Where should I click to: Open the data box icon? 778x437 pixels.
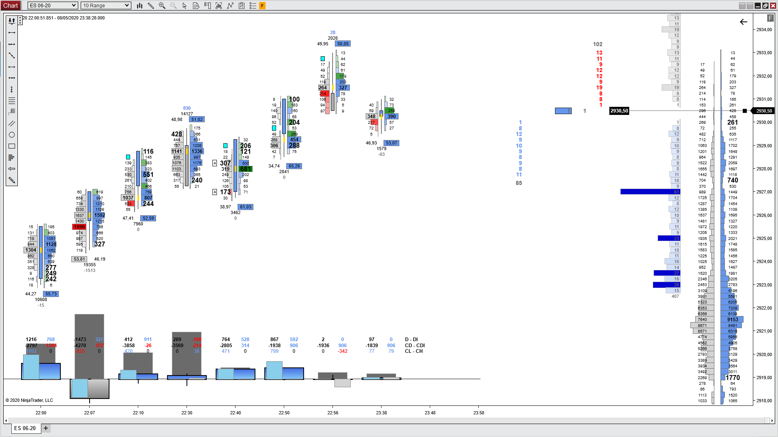[x=196, y=6]
